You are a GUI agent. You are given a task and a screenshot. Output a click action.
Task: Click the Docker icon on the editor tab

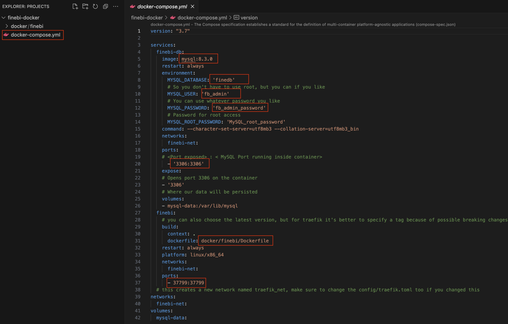(x=132, y=6)
